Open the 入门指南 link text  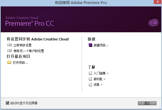point(100,73)
